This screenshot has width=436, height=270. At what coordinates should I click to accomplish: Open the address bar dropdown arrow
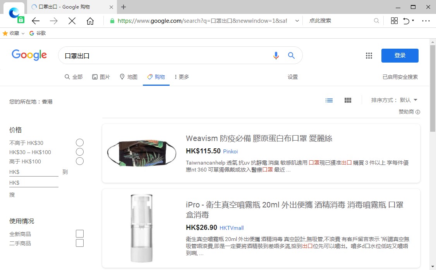pyautogui.click(x=297, y=20)
